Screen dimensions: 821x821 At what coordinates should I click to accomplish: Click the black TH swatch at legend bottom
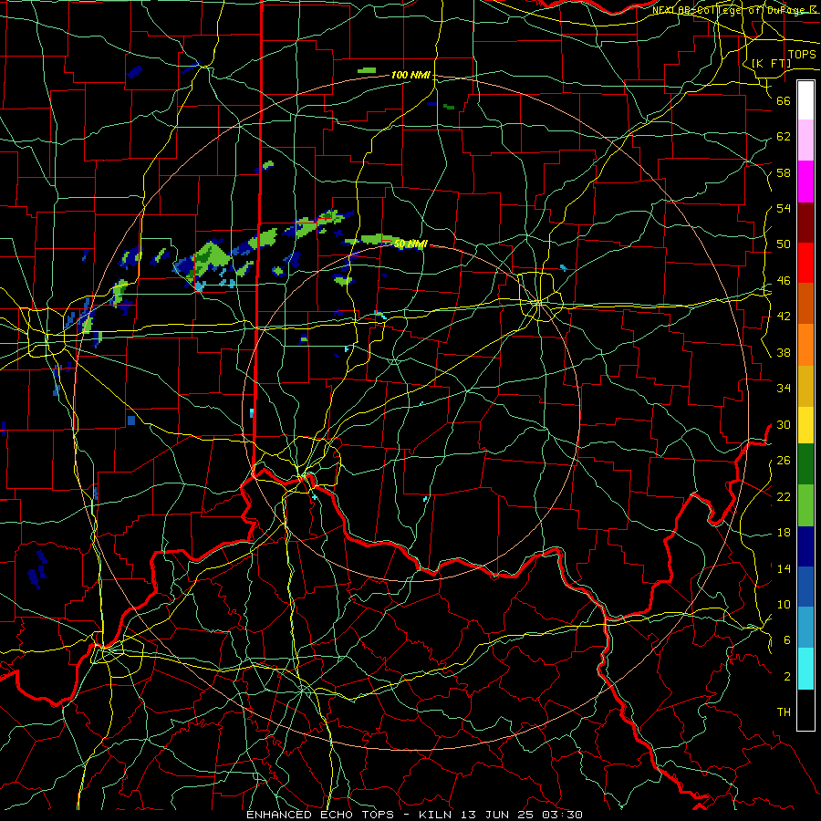pyautogui.click(x=805, y=710)
